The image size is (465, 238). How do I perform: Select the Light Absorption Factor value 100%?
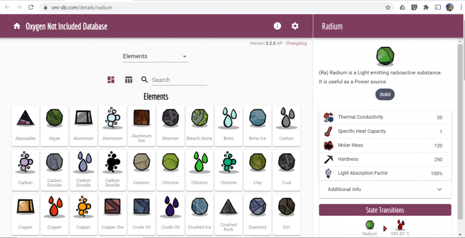pos(437,174)
